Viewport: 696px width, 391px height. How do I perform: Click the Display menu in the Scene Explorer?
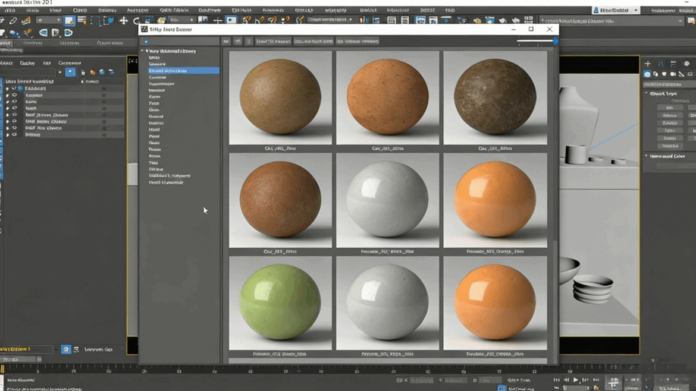point(28,63)
